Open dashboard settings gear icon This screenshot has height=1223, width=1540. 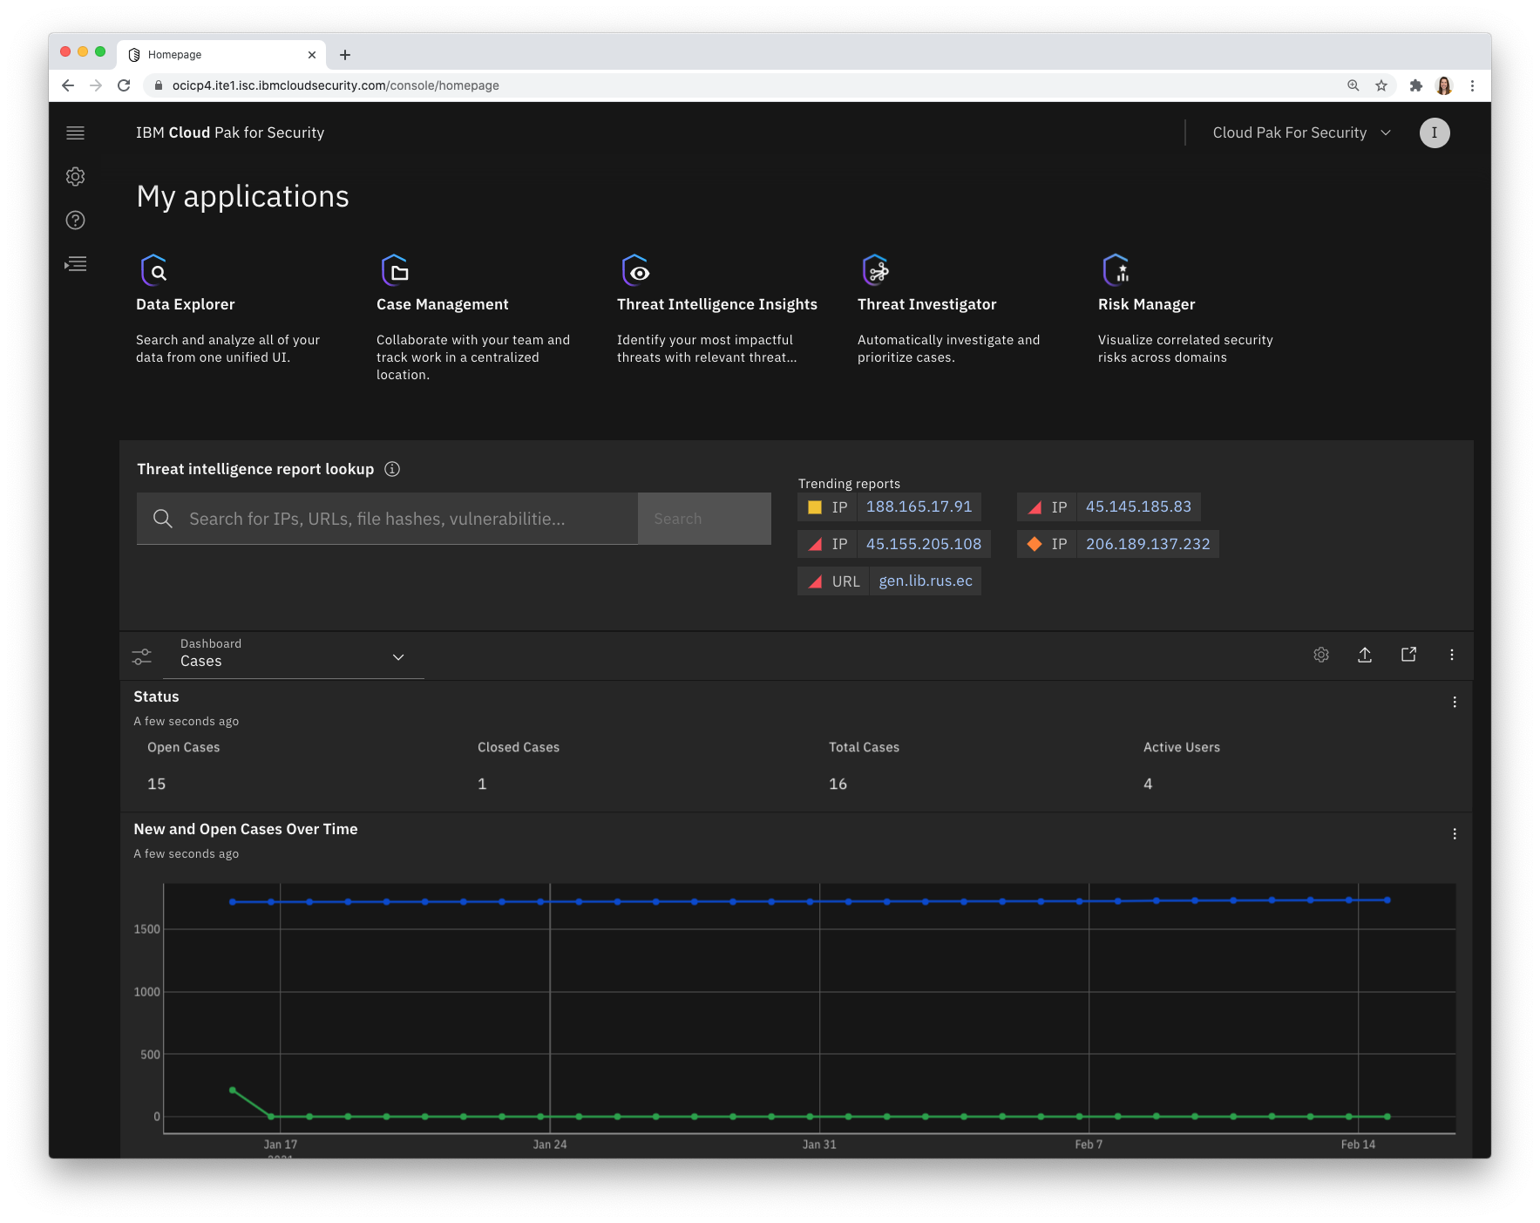tap(1321, 655)
